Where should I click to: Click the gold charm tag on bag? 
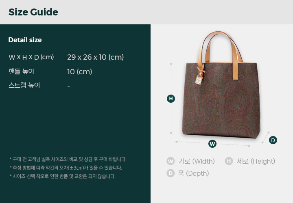199,80
